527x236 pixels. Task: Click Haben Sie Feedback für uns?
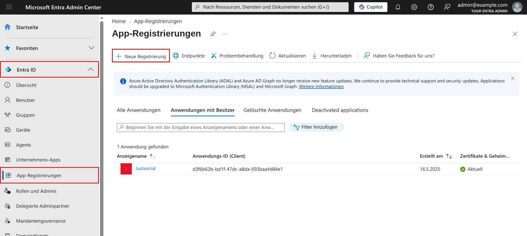399,56
